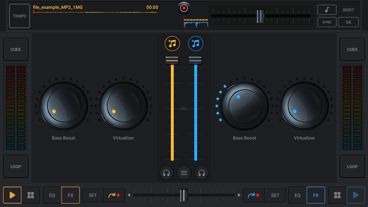368x207 pixels.
Task: Click the left deck Virtualizer knob
Action: pyautogui.click(x=123, y=106)
